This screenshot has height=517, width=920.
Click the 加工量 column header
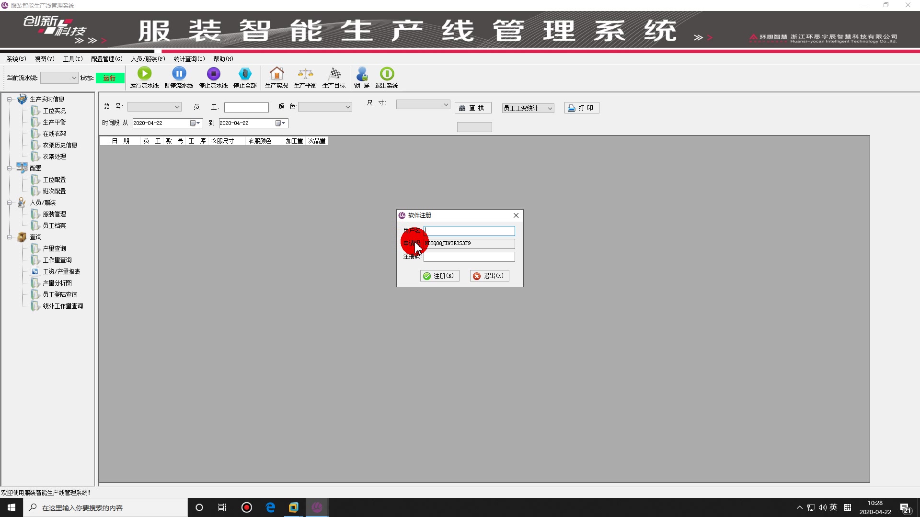294,141
